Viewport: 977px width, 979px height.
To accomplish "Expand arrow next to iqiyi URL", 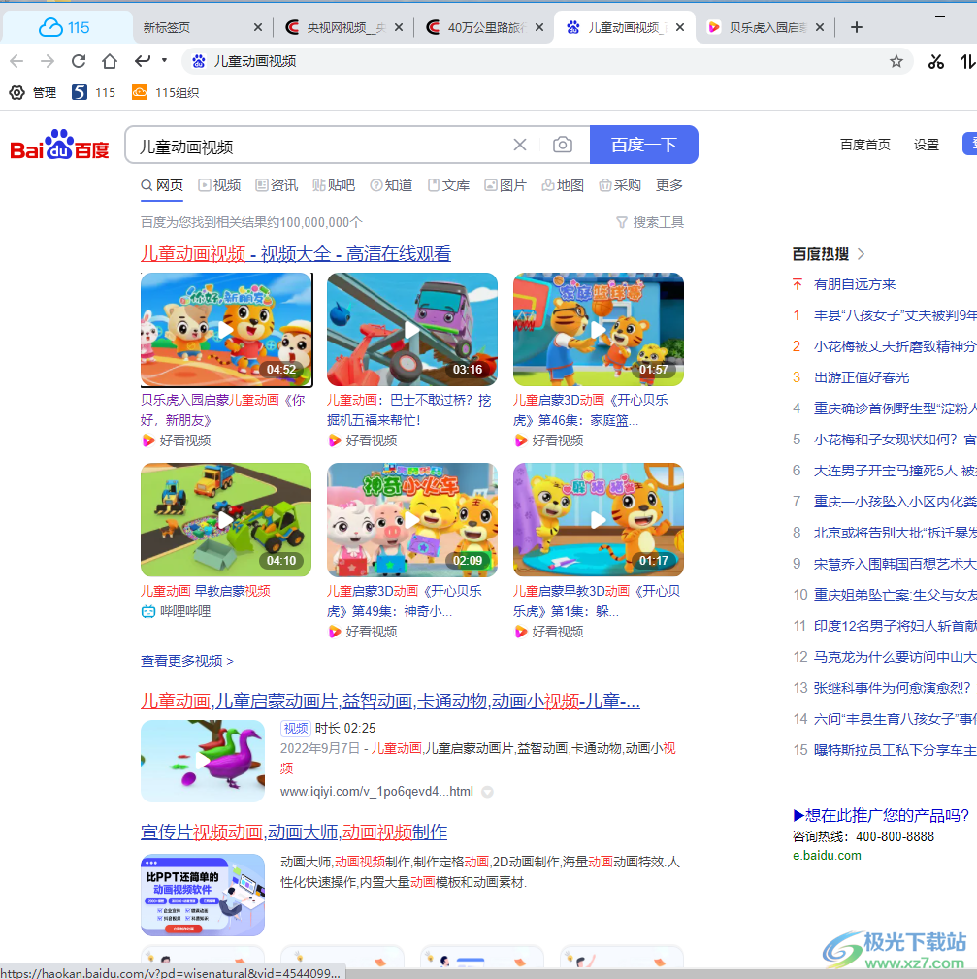I will (x=488, y=792).
